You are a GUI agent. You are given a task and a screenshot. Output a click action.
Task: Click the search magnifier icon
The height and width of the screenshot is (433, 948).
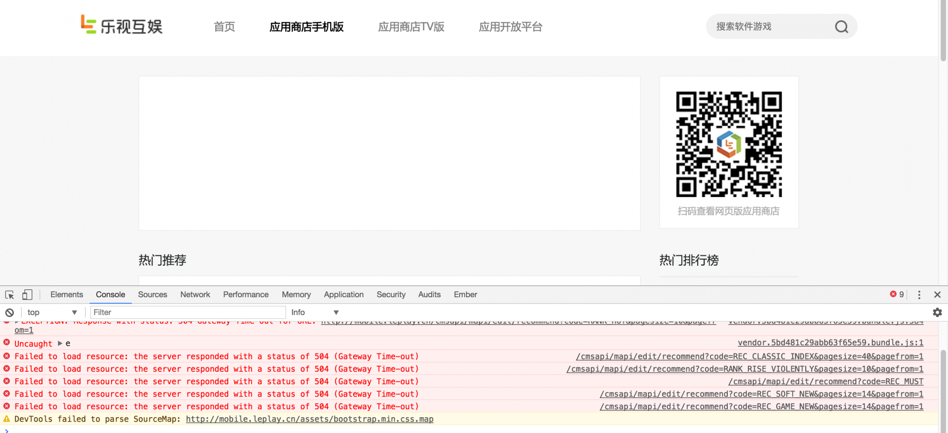(841, 27)
